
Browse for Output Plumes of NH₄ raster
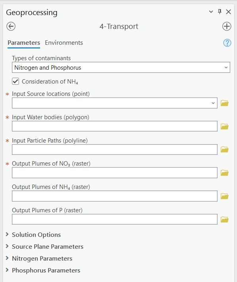tap(225, 196)
